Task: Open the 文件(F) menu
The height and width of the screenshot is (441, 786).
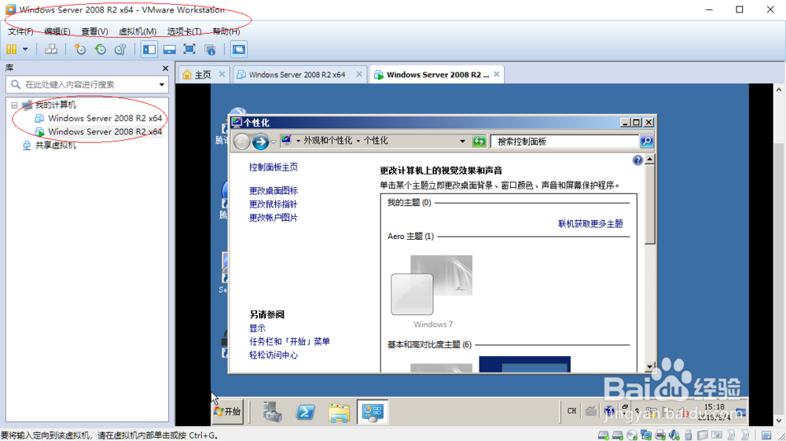Action: [x=20, y=31]
